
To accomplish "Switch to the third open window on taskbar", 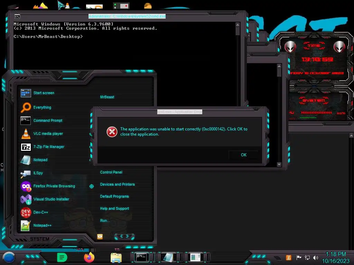I will click(195, 257).
